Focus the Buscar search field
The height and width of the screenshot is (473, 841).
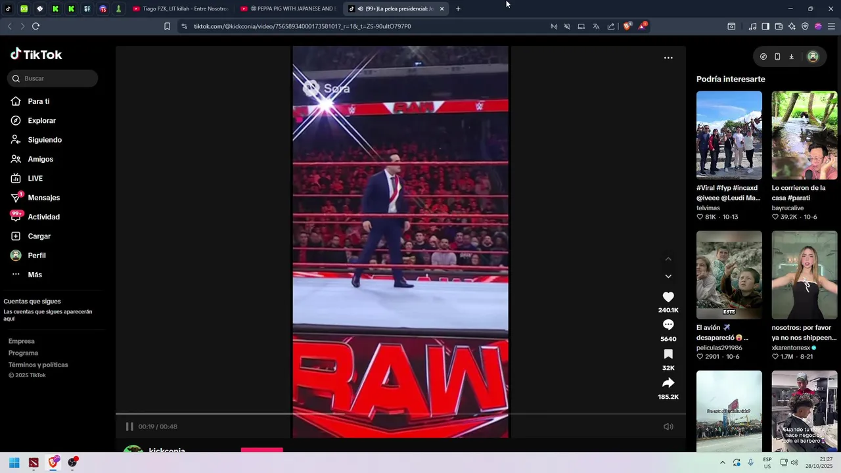coord(53,78)
